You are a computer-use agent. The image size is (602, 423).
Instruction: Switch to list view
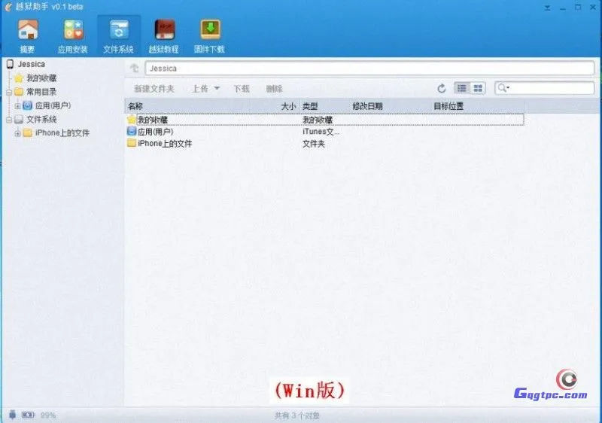tap(462, 88)
